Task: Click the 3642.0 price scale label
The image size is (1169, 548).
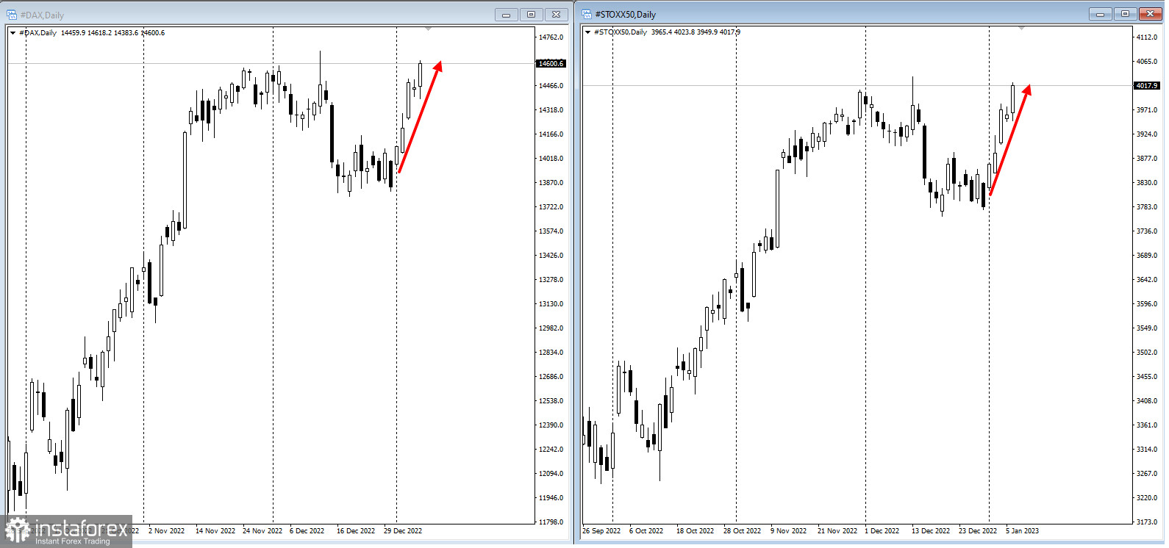Action: point(1147,280)
